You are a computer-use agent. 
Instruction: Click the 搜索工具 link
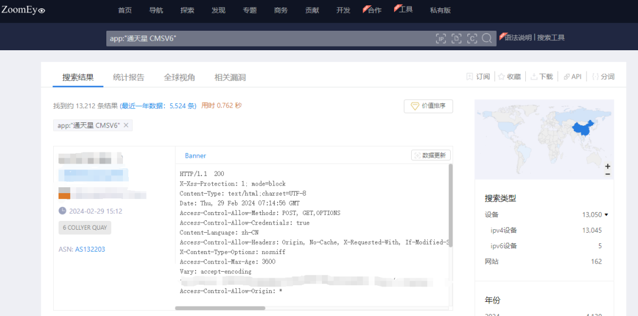(x=551, y=38)
